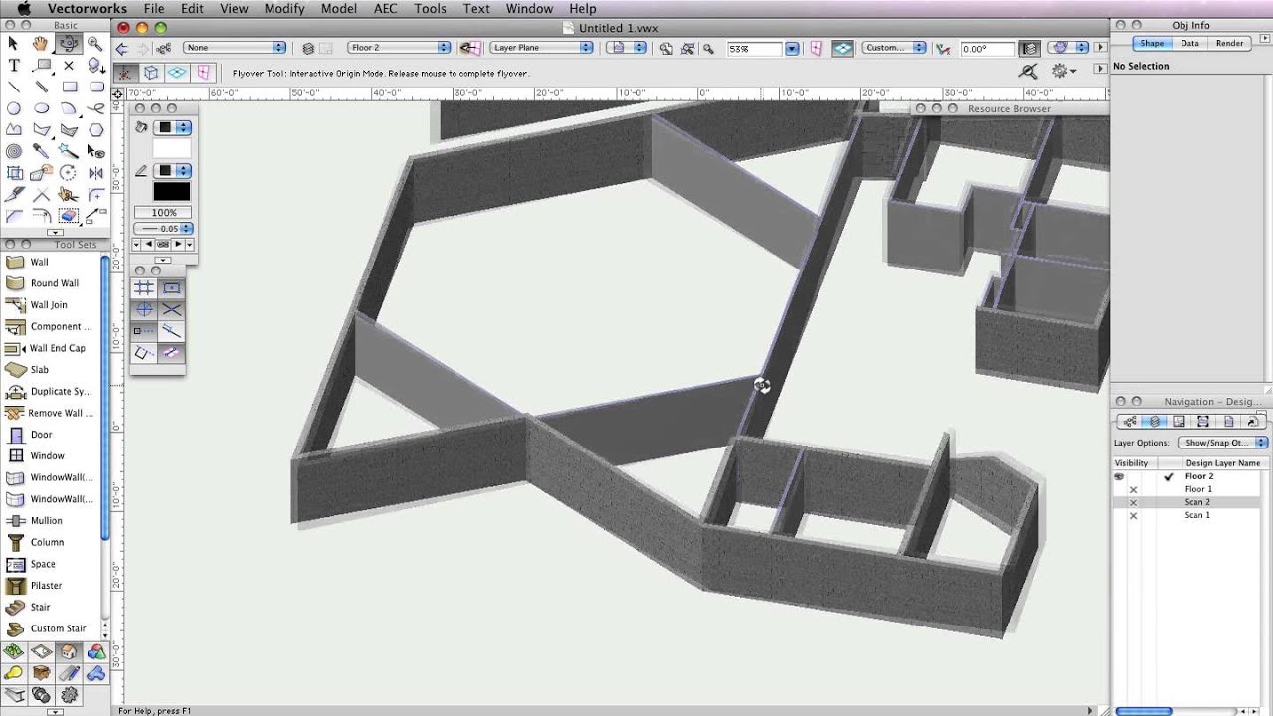Open Layer Options Show/Snap dropdown

pos(1222,443)
